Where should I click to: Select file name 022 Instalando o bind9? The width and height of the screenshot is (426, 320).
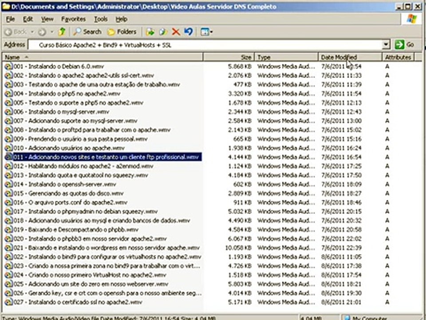[107, 257]
